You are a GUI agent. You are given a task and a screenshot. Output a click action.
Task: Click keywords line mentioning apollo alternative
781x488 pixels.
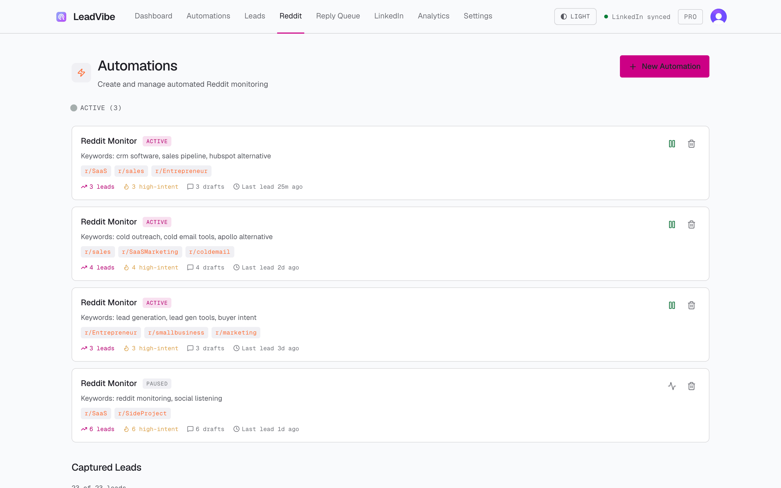click(x=177, y=237)
